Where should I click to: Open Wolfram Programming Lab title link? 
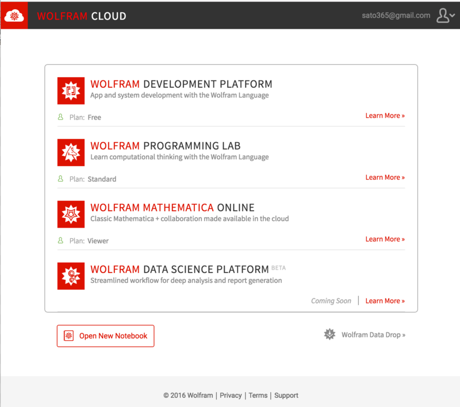[x=166, y=146]
